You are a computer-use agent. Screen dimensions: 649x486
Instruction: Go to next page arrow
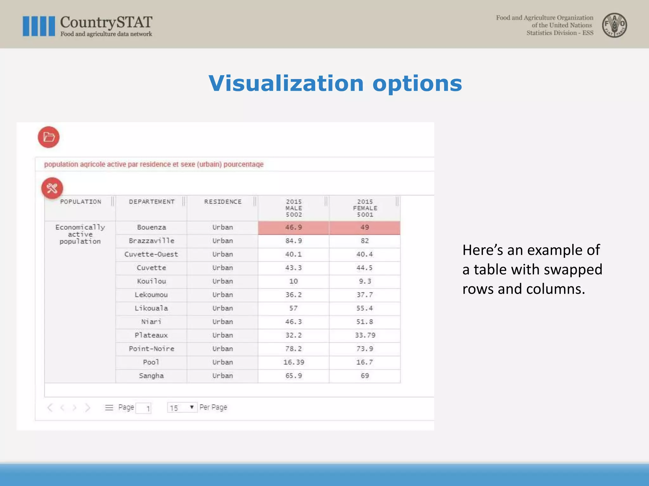(74, 408)
